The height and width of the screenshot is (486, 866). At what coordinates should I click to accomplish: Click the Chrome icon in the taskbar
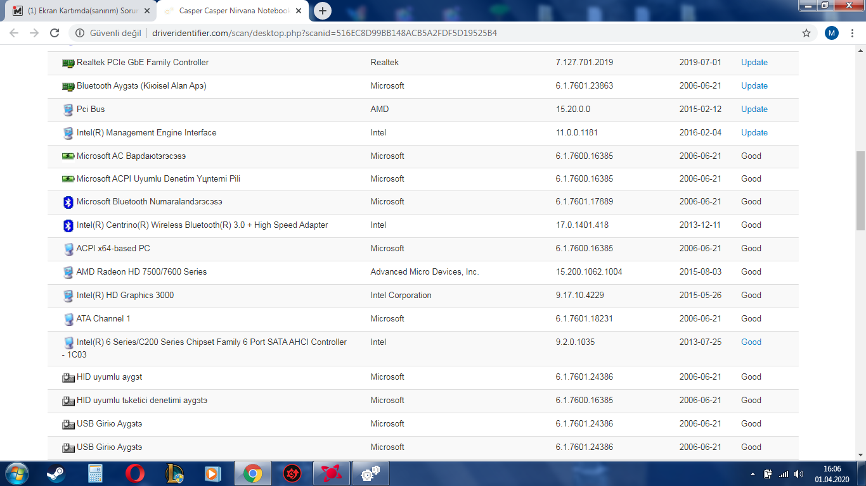click(253, 473)
